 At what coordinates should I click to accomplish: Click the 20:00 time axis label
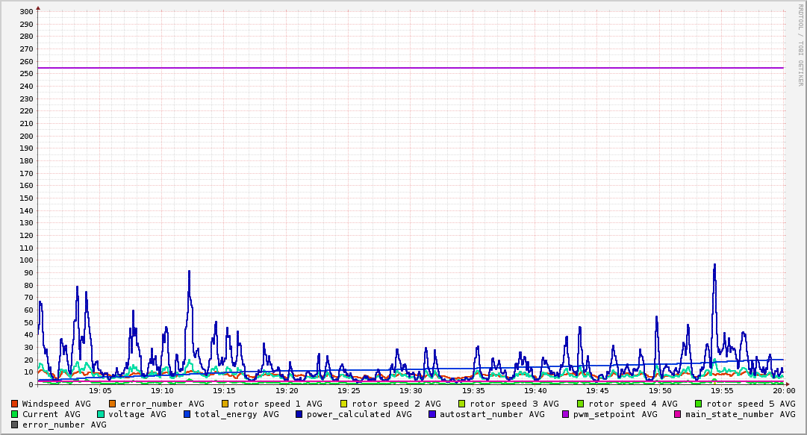tap(783, 390)
